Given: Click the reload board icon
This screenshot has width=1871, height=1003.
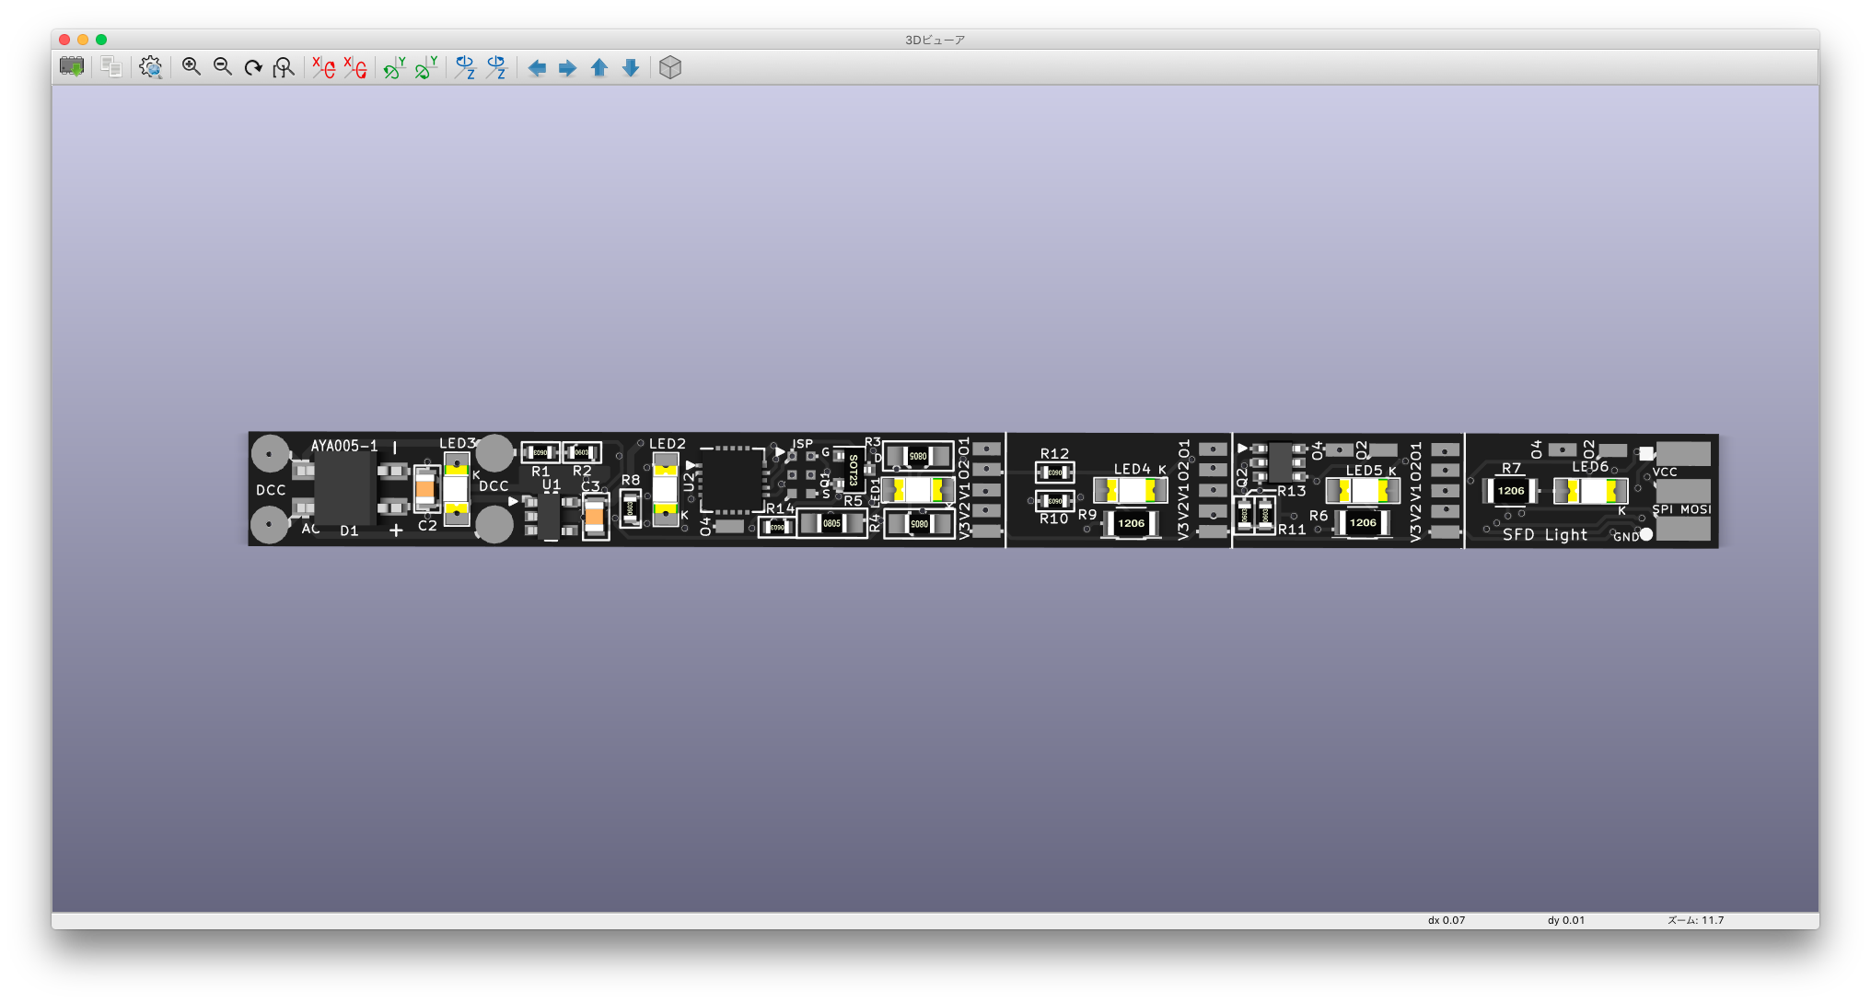Looking at the screenshot, I should point(72,67).
